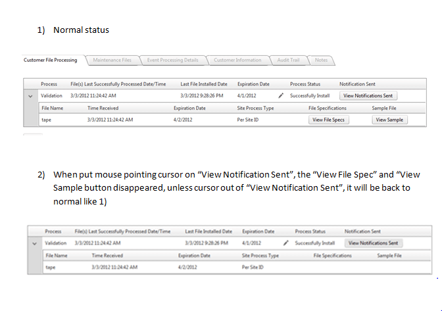Screen dimensions: 442x311
Task: Select the tape file row in the hover example grid
Action: [x=51, y=267]
